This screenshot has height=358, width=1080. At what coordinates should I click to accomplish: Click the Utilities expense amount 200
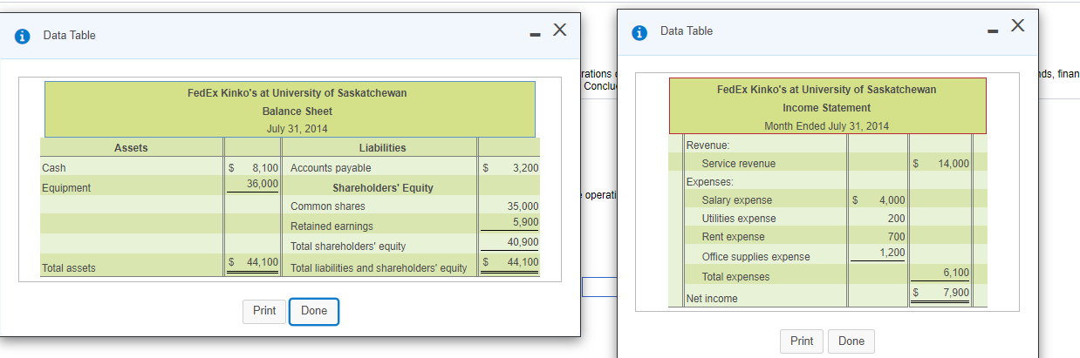897,219
